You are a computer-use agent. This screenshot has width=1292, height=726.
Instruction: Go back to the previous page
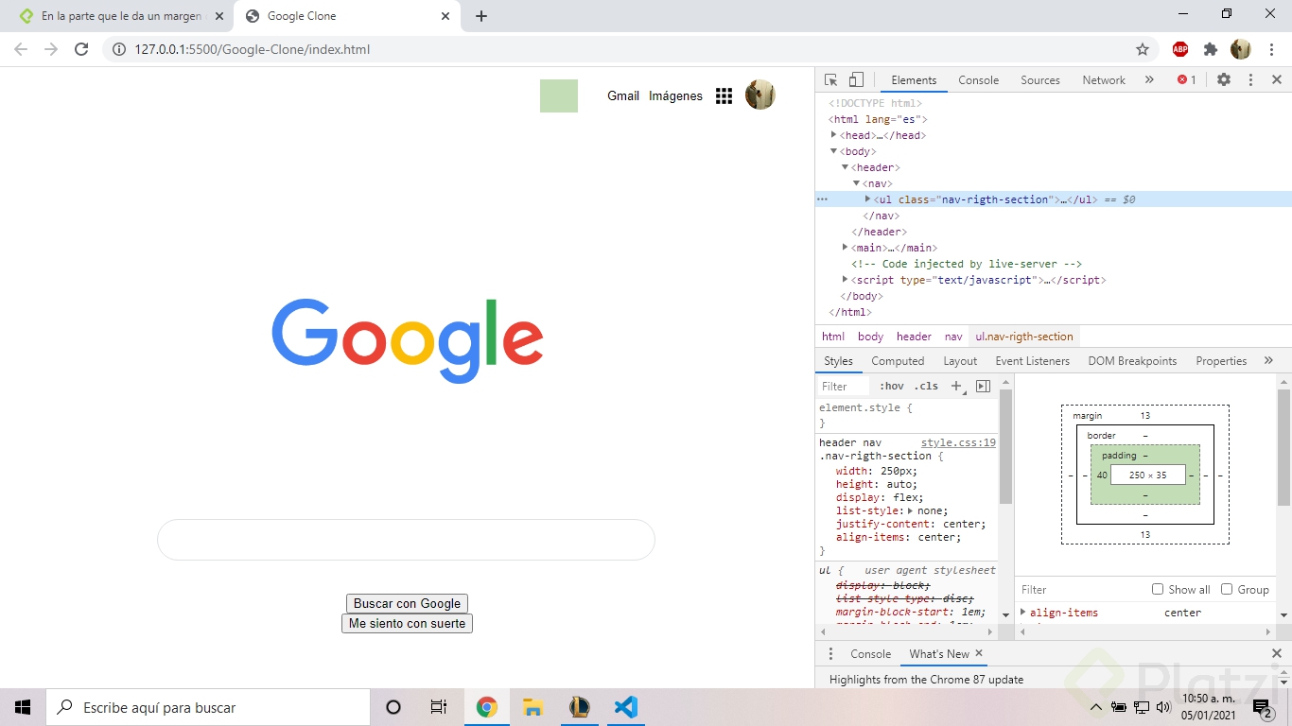point(21,49)
